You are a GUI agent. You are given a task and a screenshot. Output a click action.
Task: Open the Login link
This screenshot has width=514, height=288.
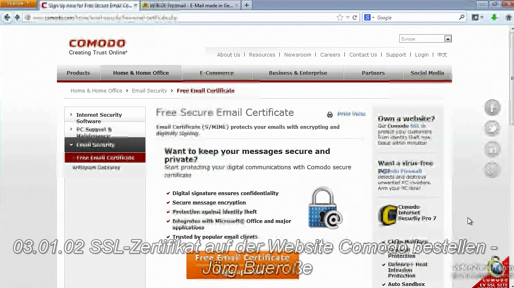pos(422,55)
